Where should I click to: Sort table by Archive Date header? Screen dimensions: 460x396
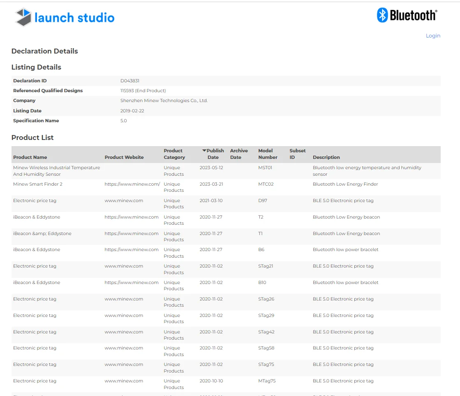click(239, 154)
